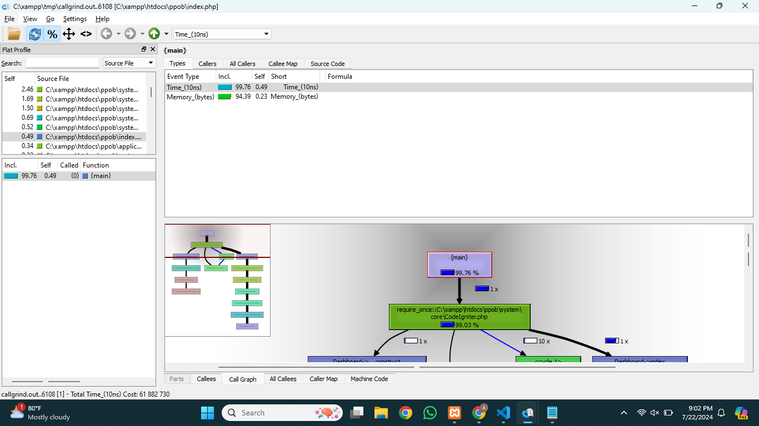This screenshot has width=759, height=426.
Task: Open the Time_(10ns) event type dropdown
Action: (222, 34)
